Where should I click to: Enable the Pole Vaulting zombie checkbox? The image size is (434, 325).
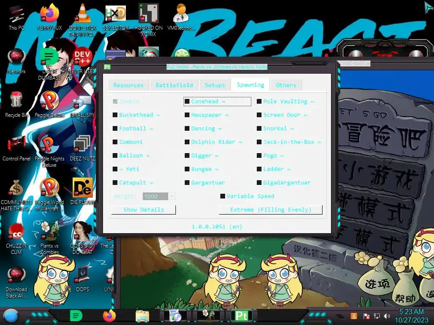(259, 102)
